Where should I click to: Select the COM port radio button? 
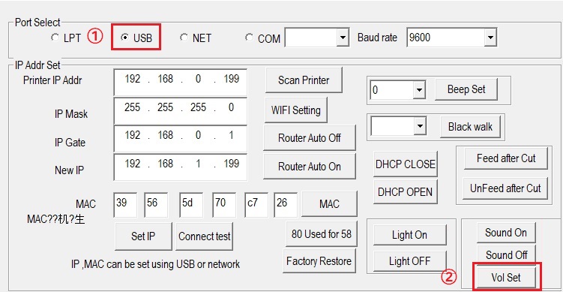pyautogui.click(x=249, y=38)
